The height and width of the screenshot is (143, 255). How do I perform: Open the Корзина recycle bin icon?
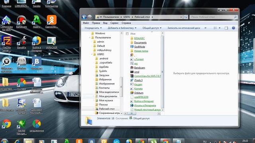6,4
